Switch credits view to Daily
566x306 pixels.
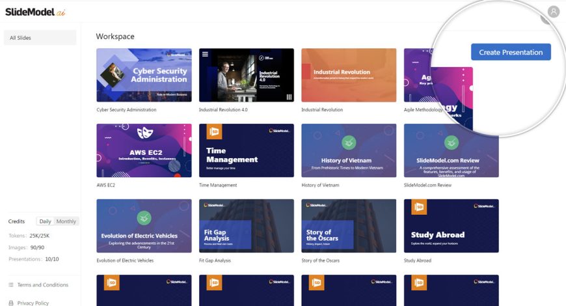(45, 221)
